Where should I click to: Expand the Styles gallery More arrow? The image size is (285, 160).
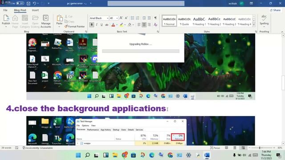coord(254,25)
